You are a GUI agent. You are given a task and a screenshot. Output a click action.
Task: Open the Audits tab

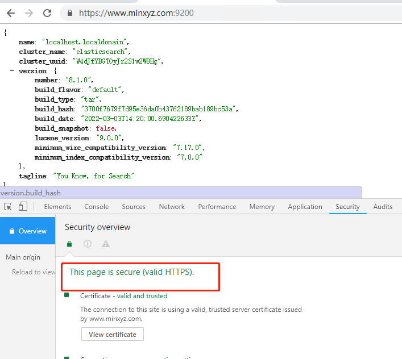pyautogui.click(x=383, y=207)
